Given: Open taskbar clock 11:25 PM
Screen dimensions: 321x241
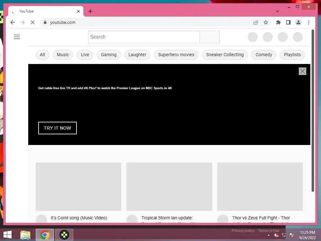Looking at the screenshot, I should click(308, 235).
